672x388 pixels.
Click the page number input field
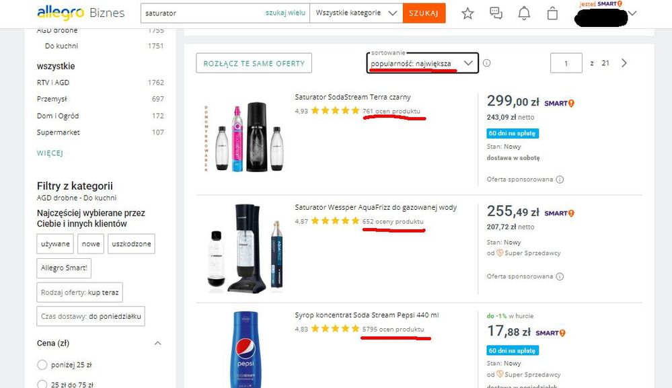point(566,63)
